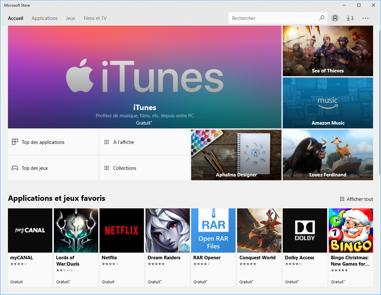Click the Afficher tout grid icon

click(x=342, y=199)
